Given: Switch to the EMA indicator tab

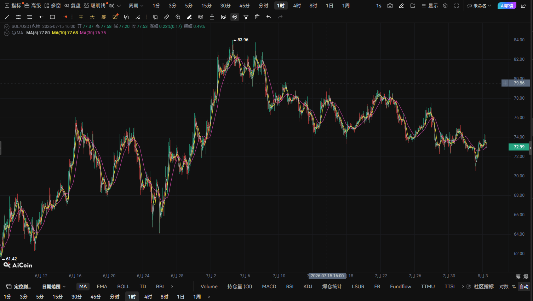Looking at the screenshot, I should [102, 287].
